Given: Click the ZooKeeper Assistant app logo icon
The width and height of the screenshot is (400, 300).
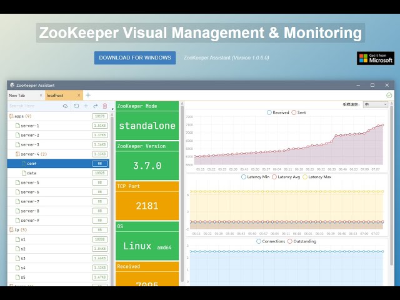Looking at the screenshot, I should pyautogui.click(x=12, y=85).
